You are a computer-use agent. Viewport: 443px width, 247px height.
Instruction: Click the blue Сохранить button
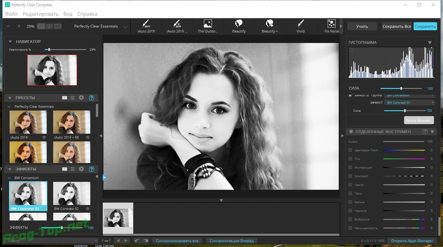425,26
